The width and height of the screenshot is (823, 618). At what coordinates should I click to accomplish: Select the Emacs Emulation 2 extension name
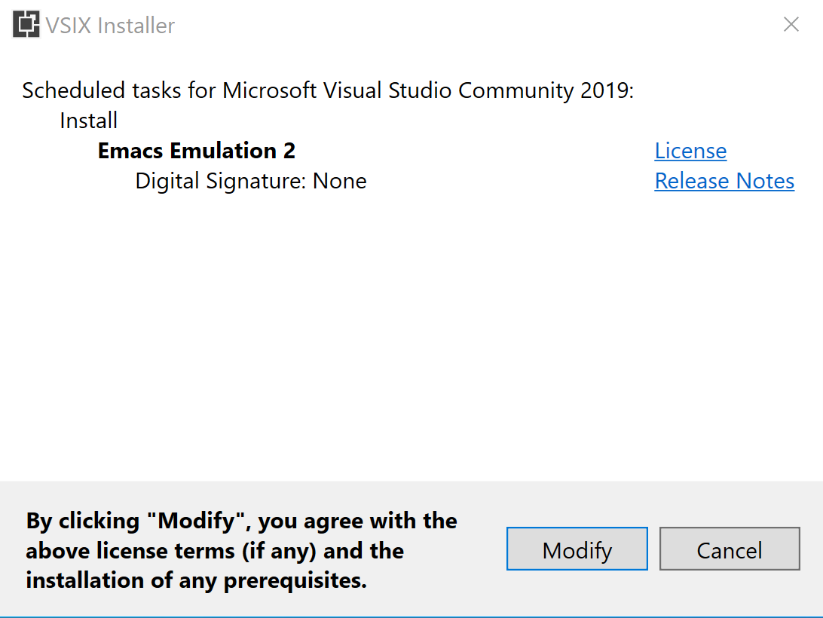(x=197, y=151)
